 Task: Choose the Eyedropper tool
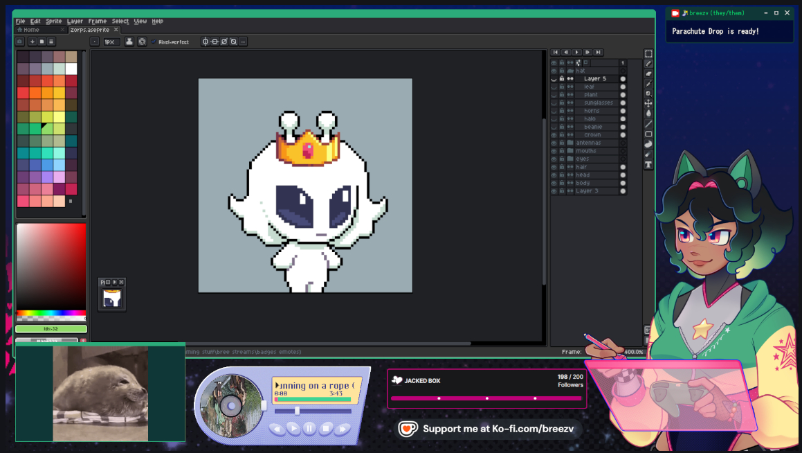(x=648, y=84)
